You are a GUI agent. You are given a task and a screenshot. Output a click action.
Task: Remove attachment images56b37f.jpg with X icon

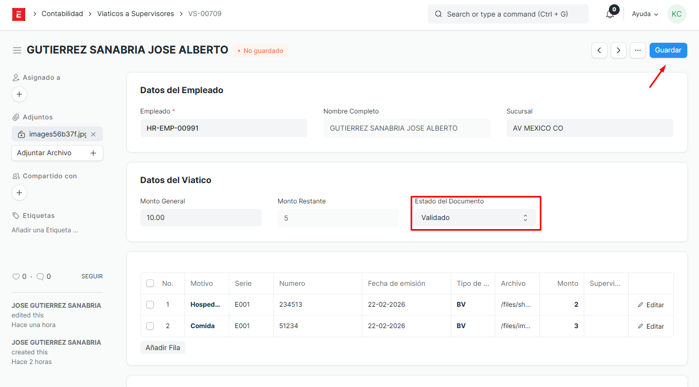[x=93, y=134]
